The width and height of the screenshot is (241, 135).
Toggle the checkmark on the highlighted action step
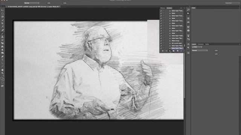coord(161,48)
